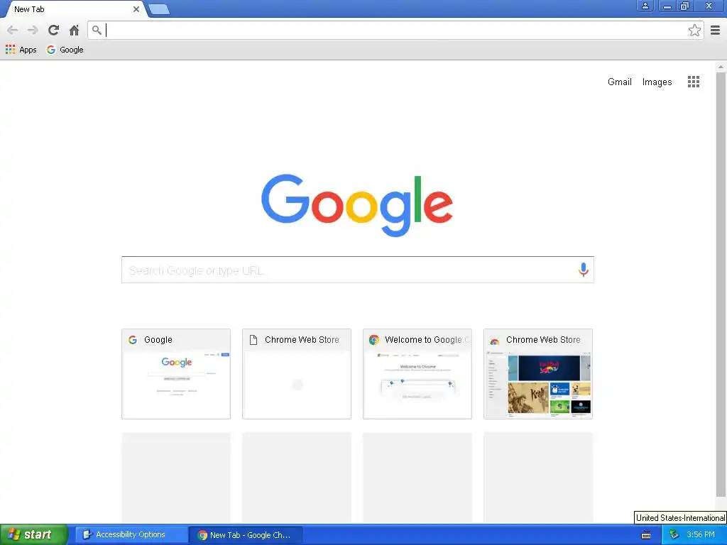Click the Images link
The image size is (727, 545).
tap(657, 82)
